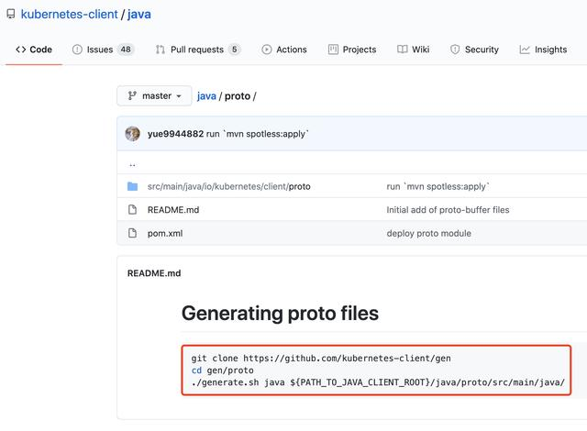Expand the master branch dropdown
Screen dimensions: 587x431
154,95
